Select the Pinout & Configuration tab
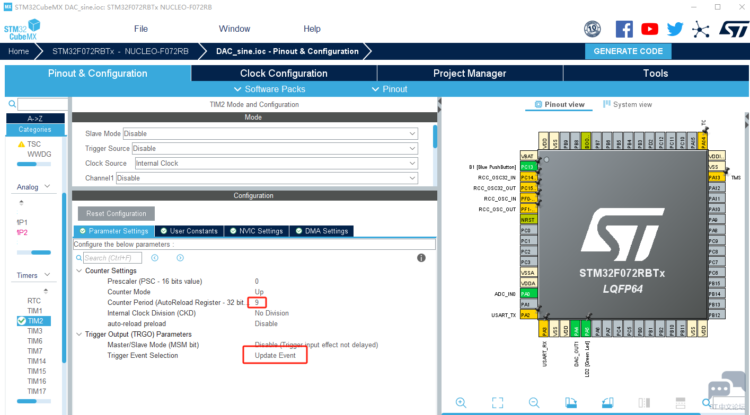The height and width of the screenshot is (415, 750). pos(98,74)
